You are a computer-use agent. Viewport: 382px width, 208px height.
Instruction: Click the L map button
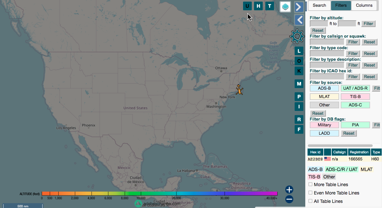click(x=299, y=51)
